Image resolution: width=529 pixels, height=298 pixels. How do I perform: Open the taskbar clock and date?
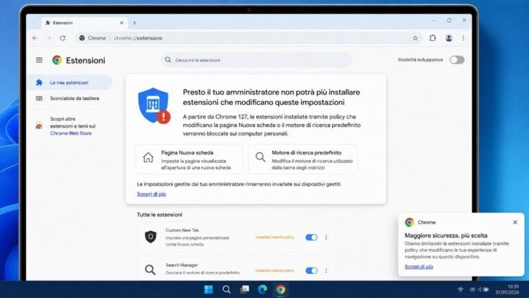[x=507, y=290]
